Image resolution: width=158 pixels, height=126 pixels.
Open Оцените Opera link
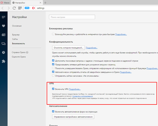pos(19,57)
